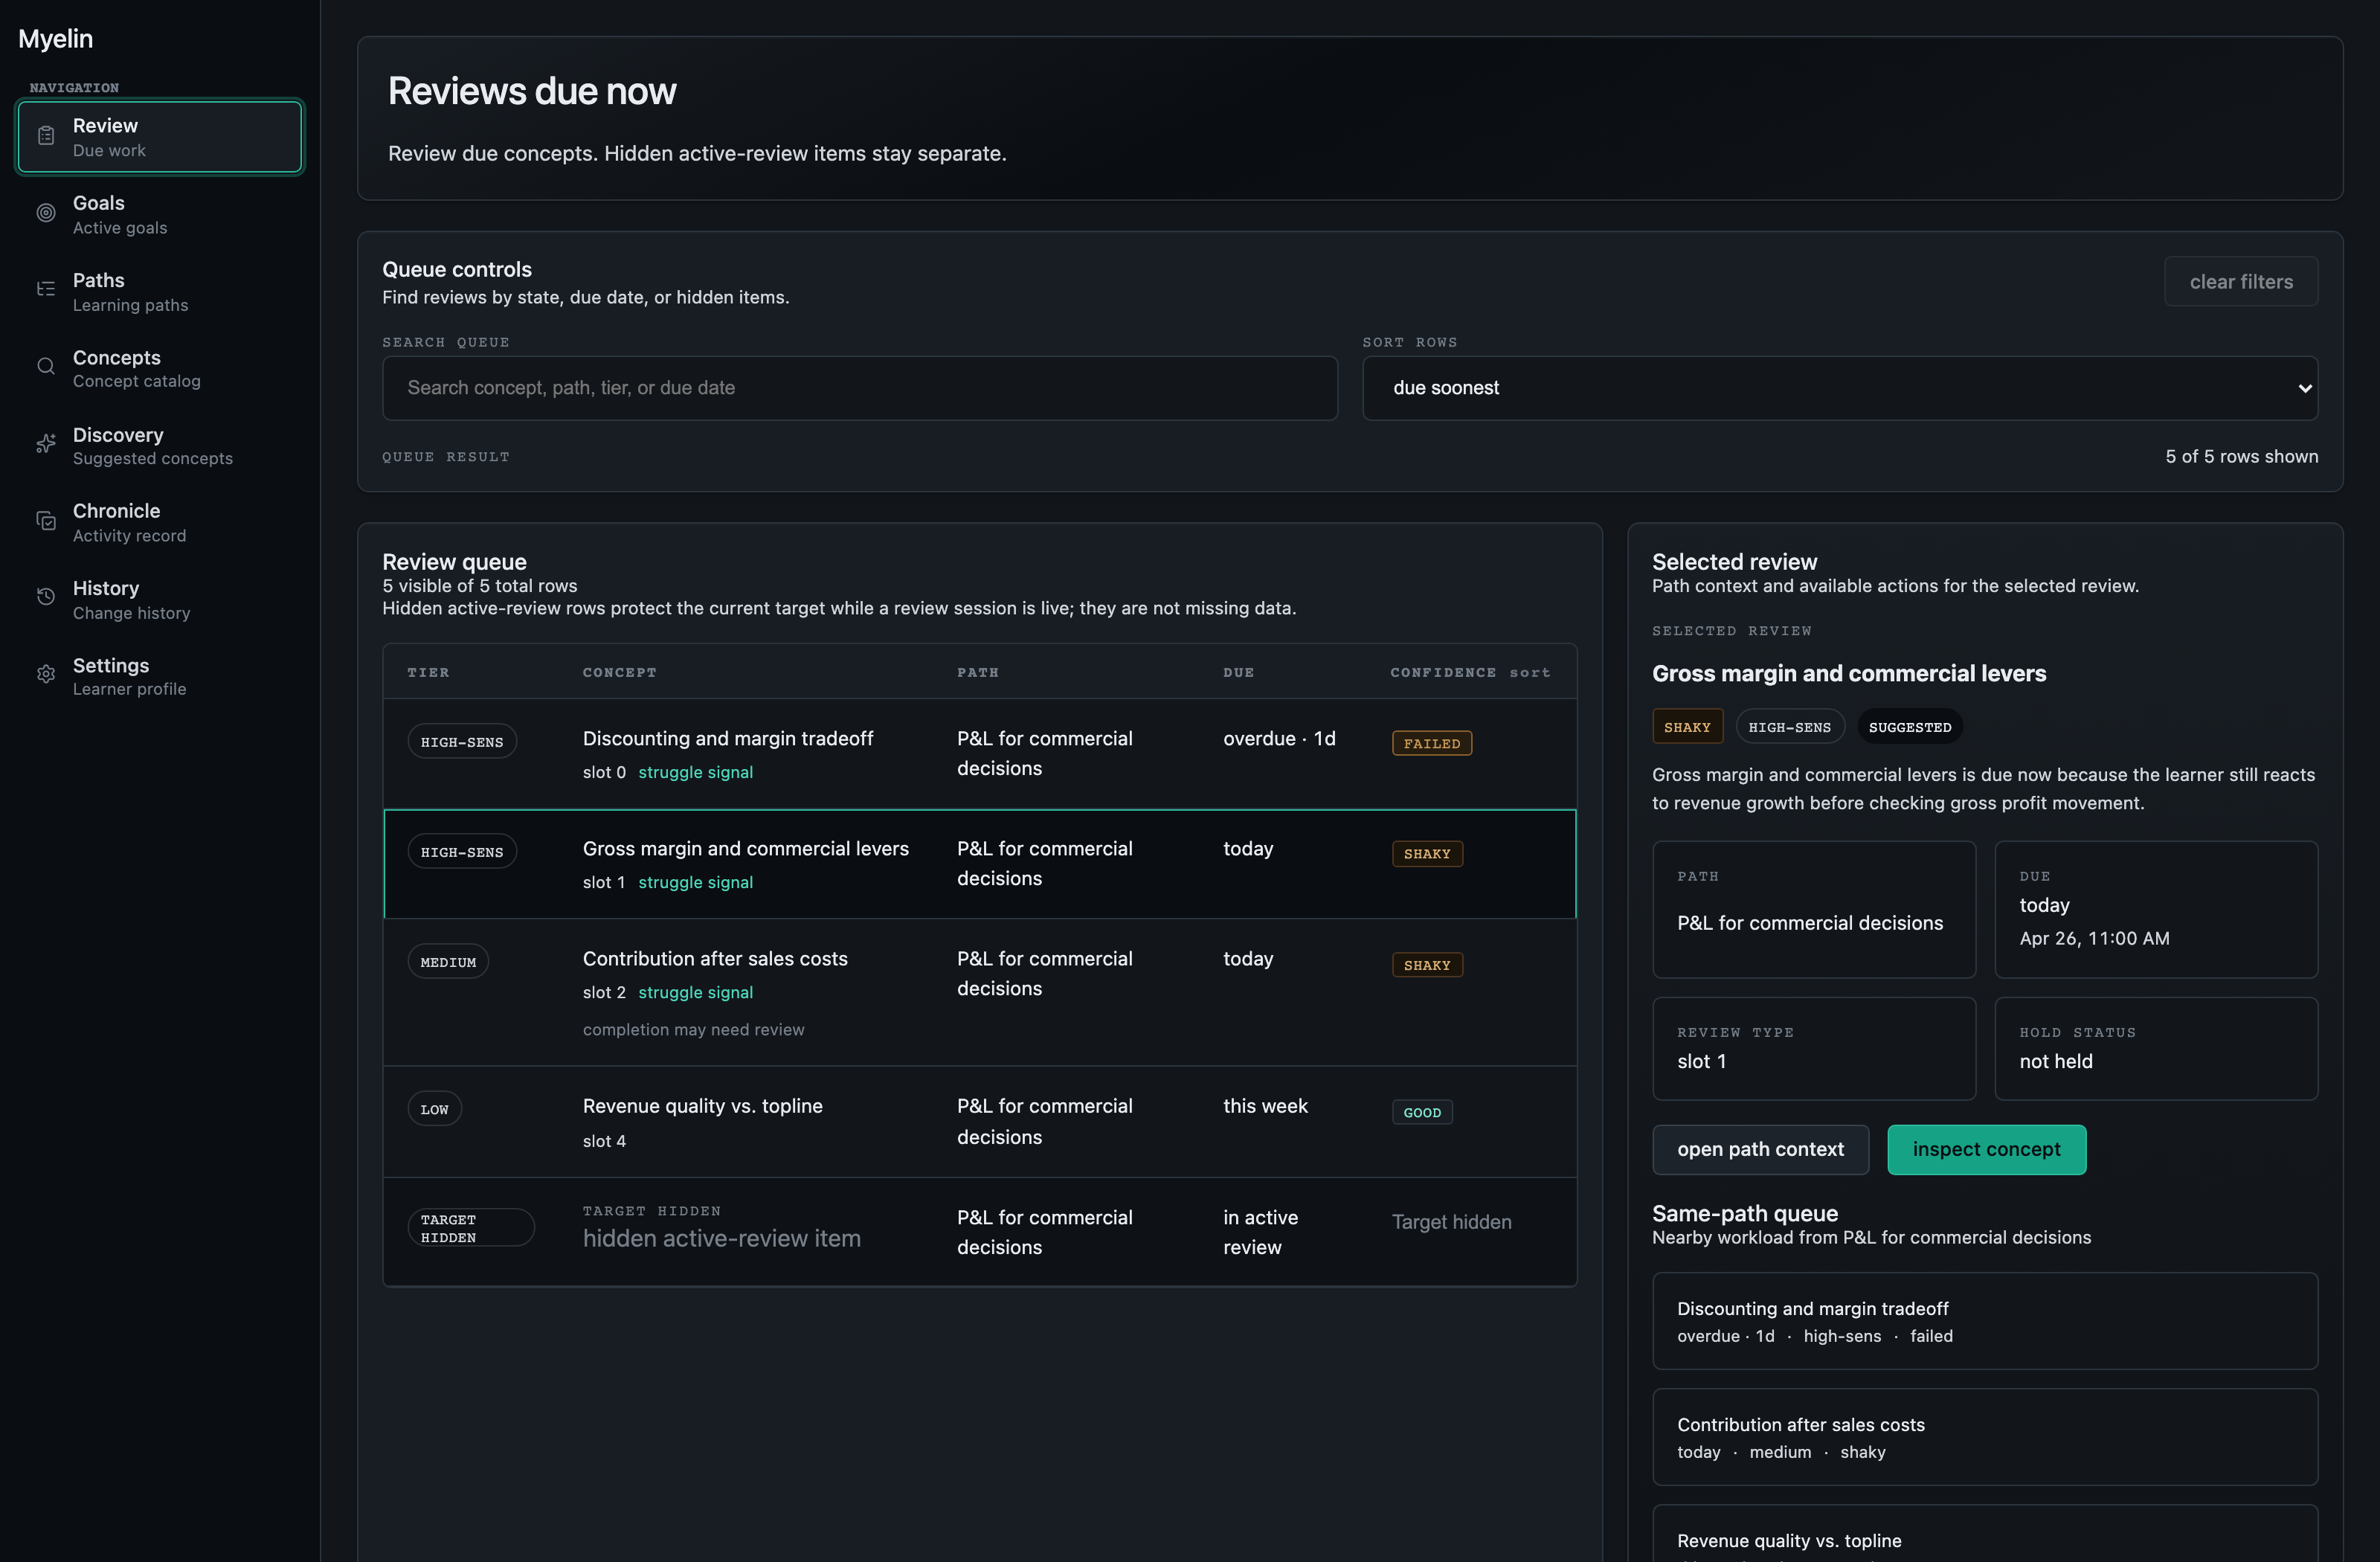Viewport: 2380px width, 1562px height.
Task: Click the Concept column header
Action: coord(619,672)
